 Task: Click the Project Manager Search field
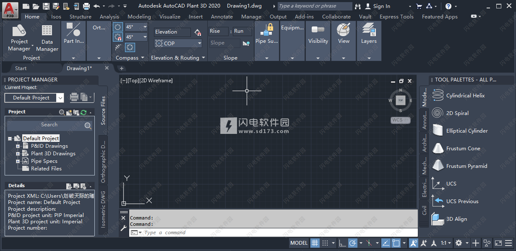50,125
